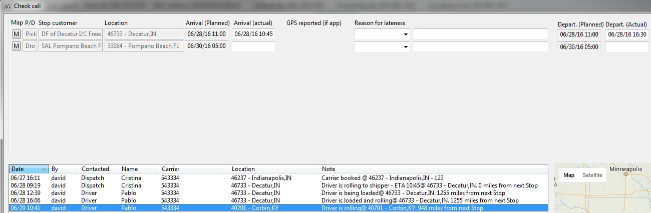Open the lateness reason dropdown for drop stop
The image size is (651, 213).
405,46
